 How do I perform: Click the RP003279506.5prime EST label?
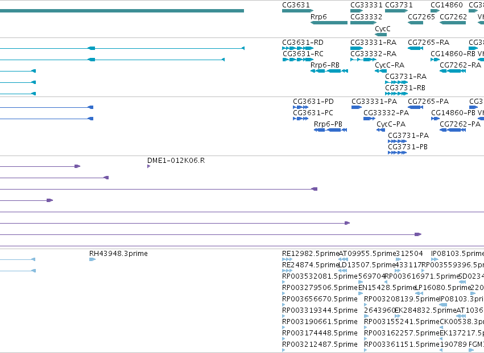(320, 288)
